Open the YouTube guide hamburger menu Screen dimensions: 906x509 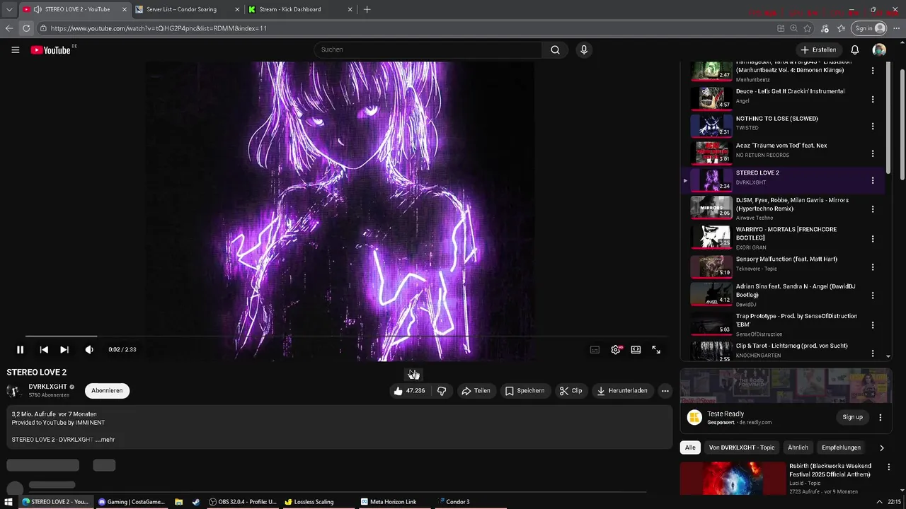15,49
